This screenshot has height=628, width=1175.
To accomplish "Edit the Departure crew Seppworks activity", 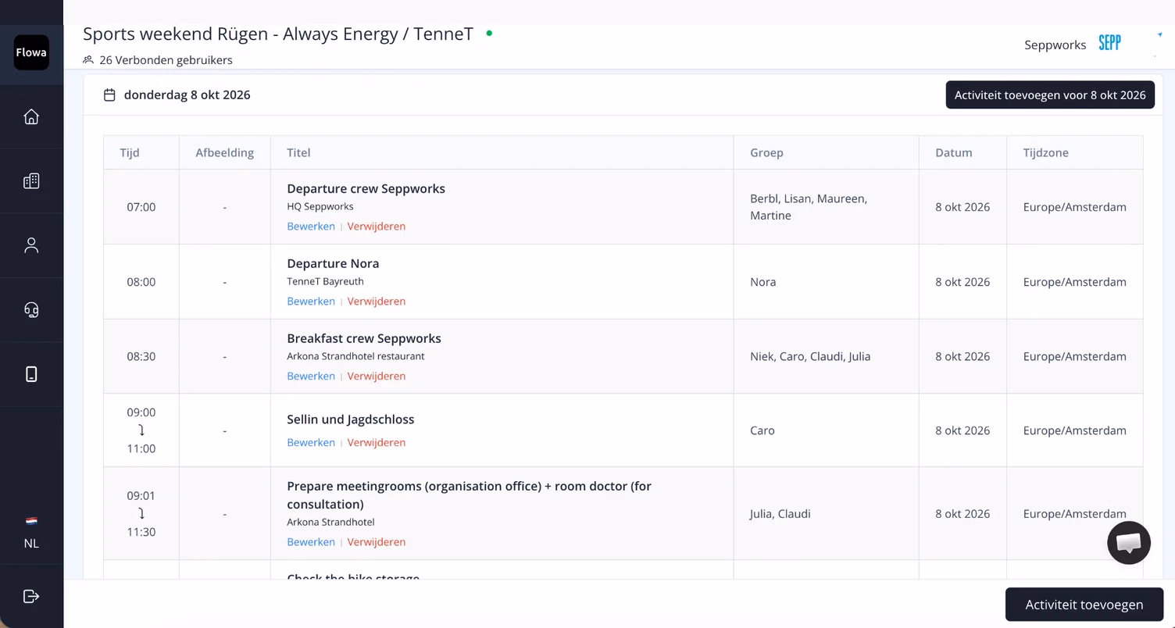I will tap(311, 227).
